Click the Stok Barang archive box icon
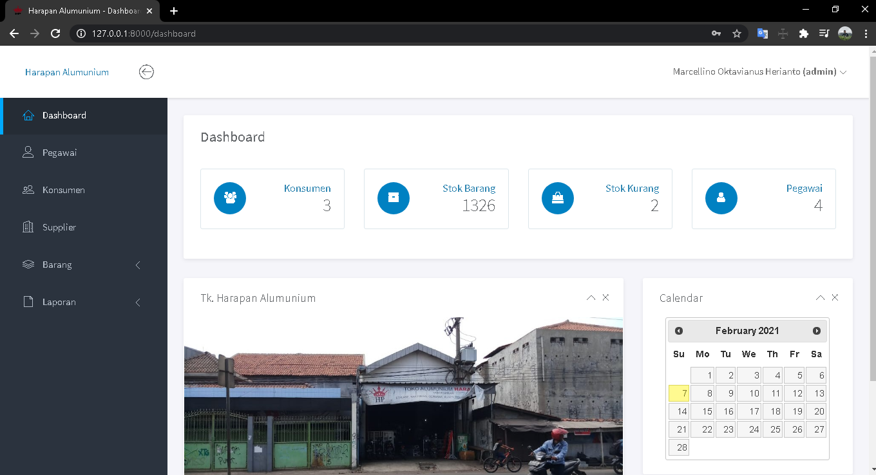 click(394, 198)
